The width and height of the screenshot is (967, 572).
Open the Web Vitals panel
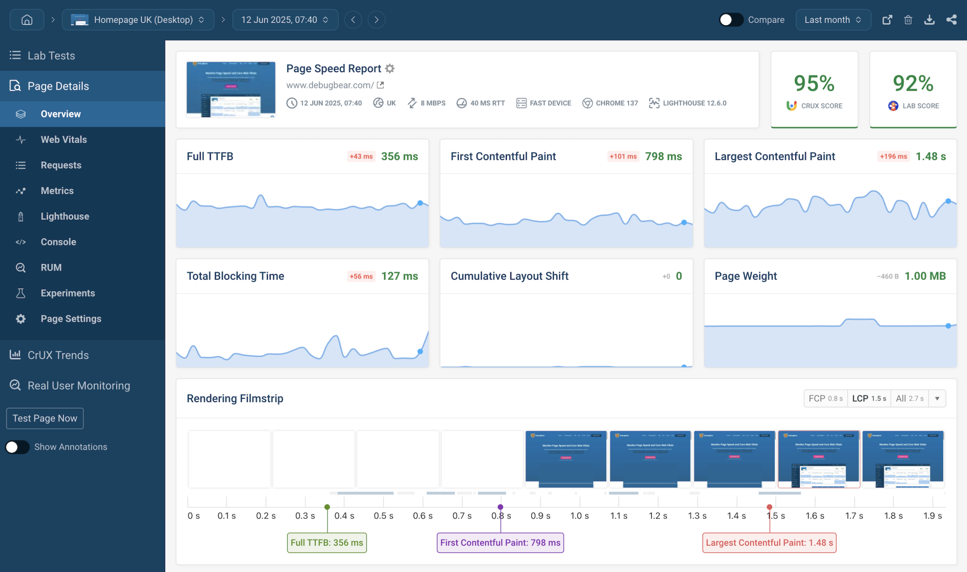click(x=63, y=139)
